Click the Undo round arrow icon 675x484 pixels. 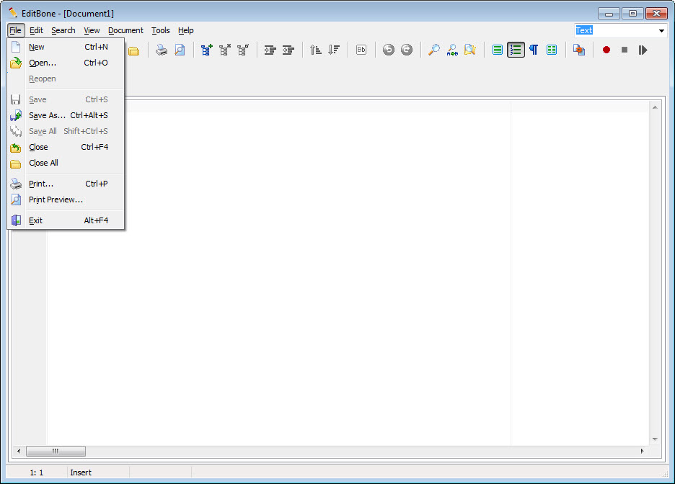[x=388, y=50]
